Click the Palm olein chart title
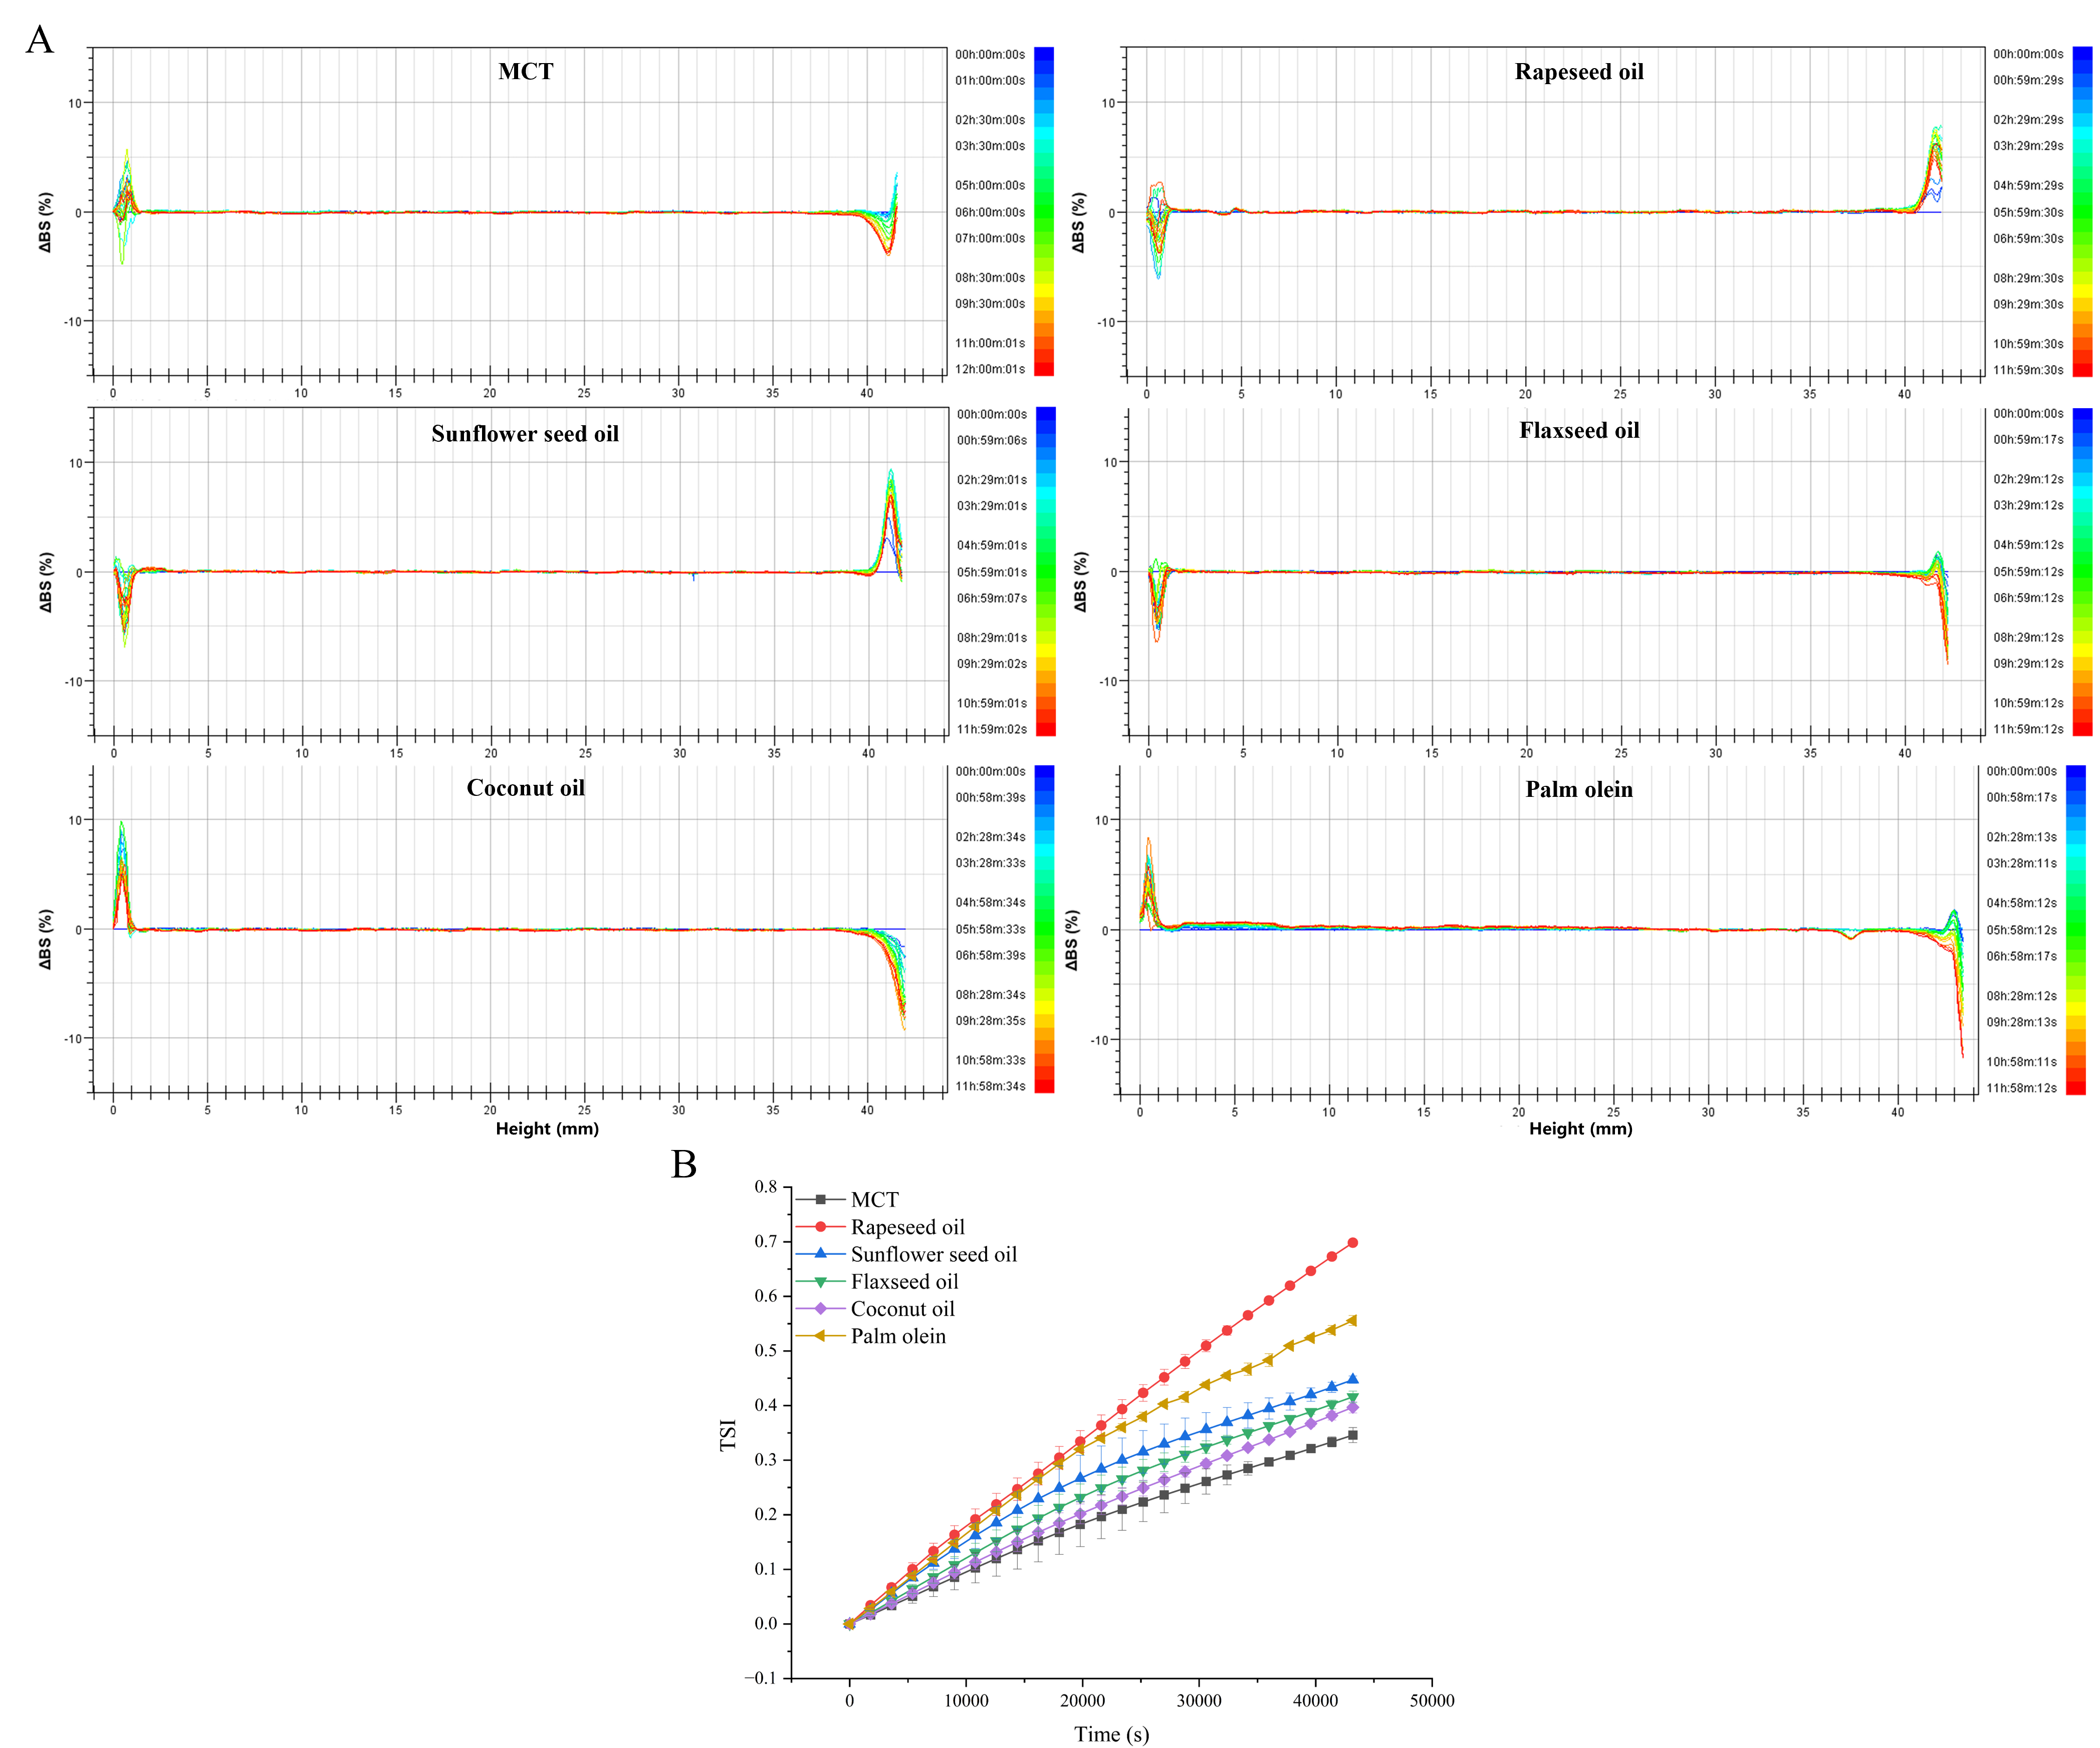The height and width of the screenshot is (1748, 2100). pyautogui.click(x=1579, y=789)
